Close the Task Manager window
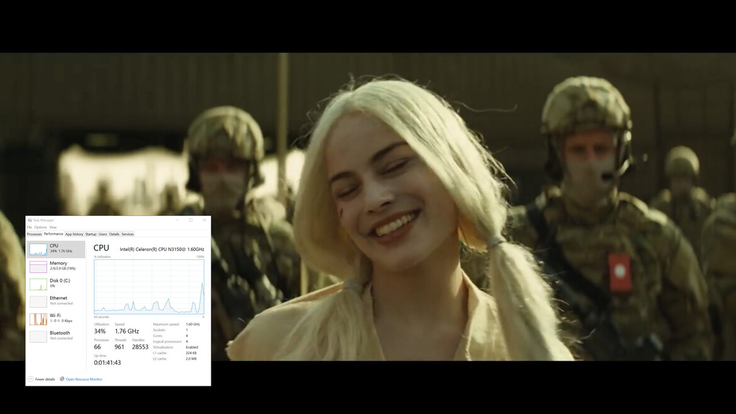This screenshot has height=414, width=736. point(204,220)
